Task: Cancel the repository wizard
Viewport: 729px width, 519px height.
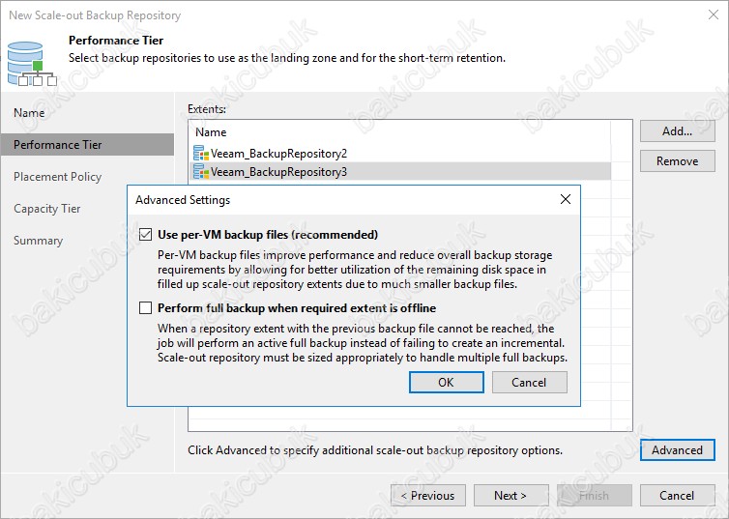Action: point(678,495)
